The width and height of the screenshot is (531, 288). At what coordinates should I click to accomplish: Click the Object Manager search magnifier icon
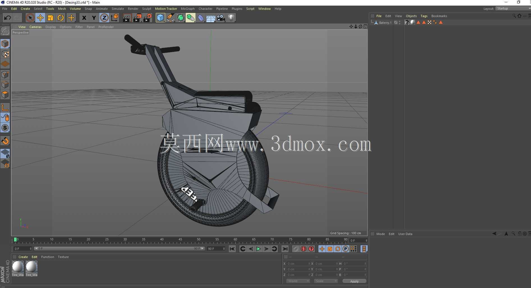pos(514,16)
